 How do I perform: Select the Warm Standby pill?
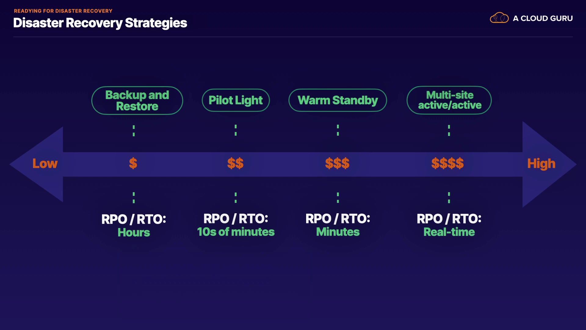[x=338, y=100]
